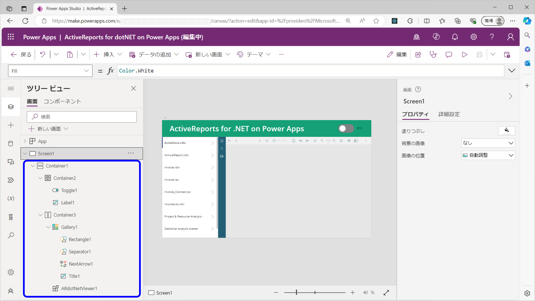Collapse the Container3 tree node
The height and width of the screenshot is (301, 535).
[x=40, y=215]
